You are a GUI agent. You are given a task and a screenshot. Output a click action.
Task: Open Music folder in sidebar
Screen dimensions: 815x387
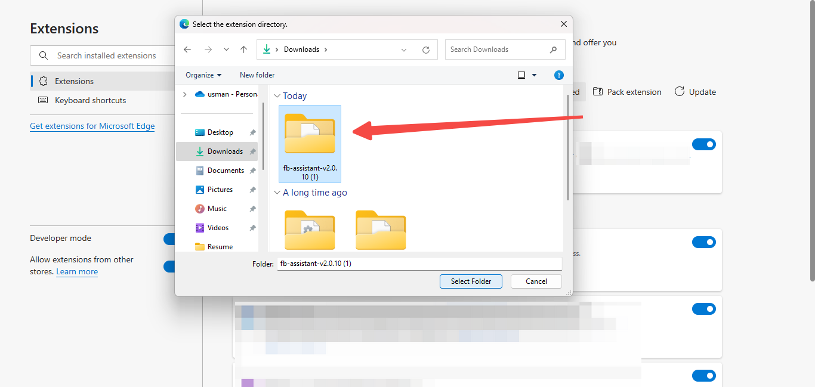click(217, 209)
